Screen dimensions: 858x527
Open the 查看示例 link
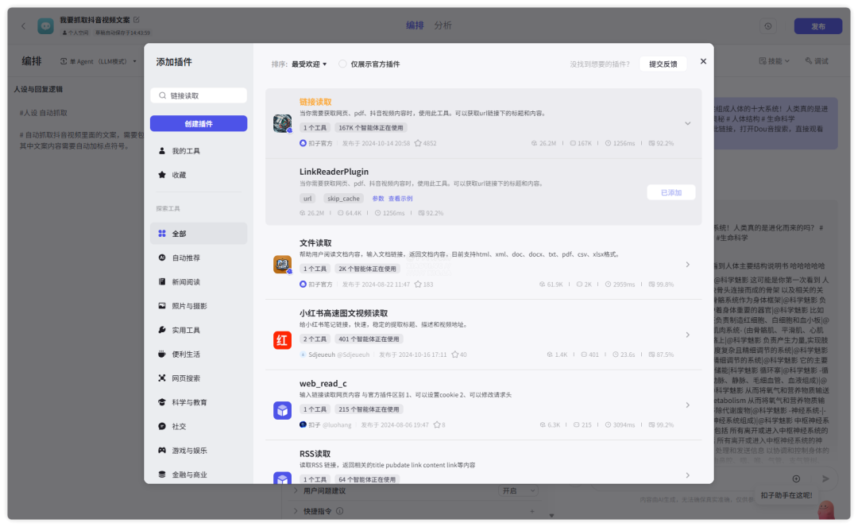pyautogui.click(x=400, y=199)
